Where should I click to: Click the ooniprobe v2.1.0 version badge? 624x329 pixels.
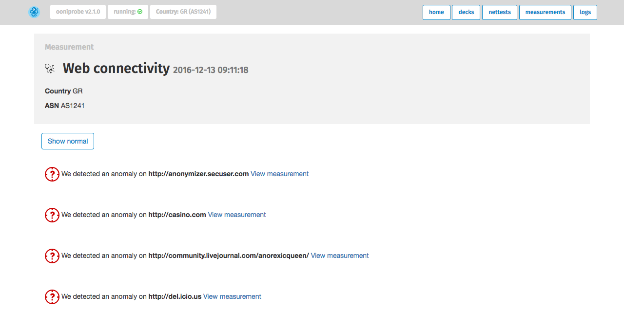[x=78, y=12]
